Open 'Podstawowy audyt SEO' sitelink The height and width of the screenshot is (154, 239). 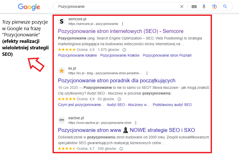[x=172, y=105]
